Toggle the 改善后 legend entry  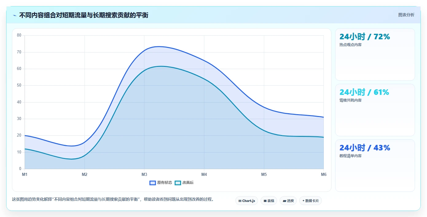tap(184, 183)
